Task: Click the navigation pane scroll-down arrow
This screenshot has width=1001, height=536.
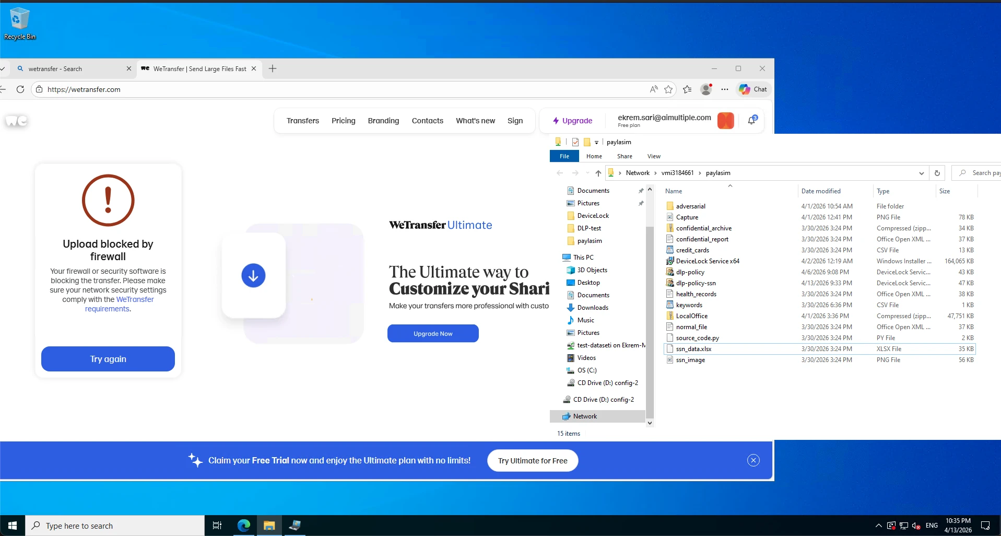Action: 650,423
